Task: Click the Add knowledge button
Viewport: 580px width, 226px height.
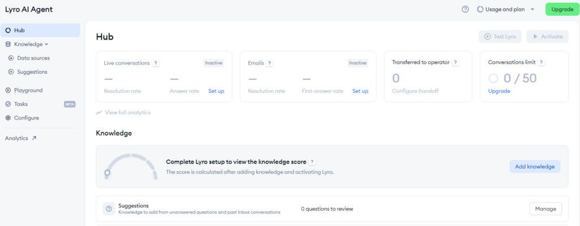Action: (x=535, y=167)
